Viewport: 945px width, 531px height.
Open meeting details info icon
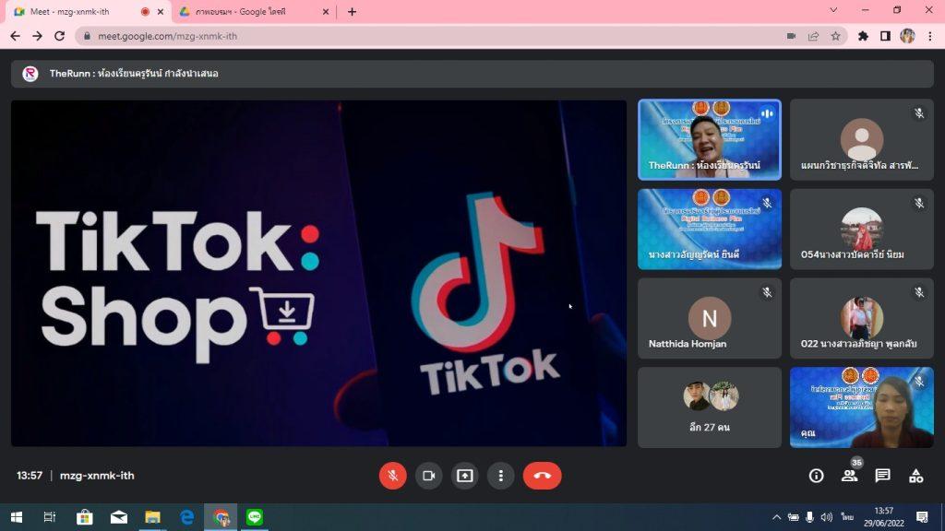click(816, 476)
